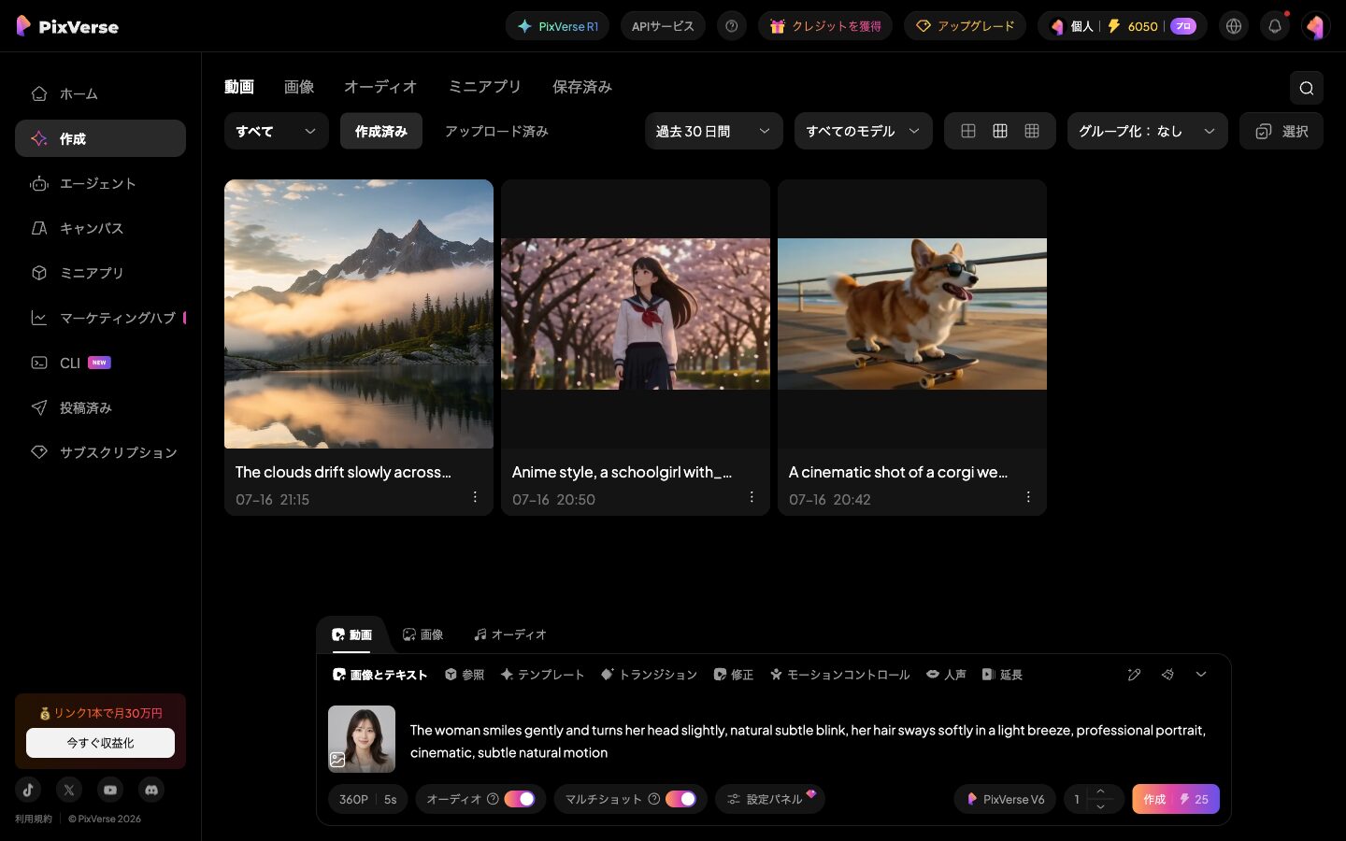The height and width of the screenshot is (841, 1346).
Task: Open the search magnifier icon
Action: [1306, 88]
